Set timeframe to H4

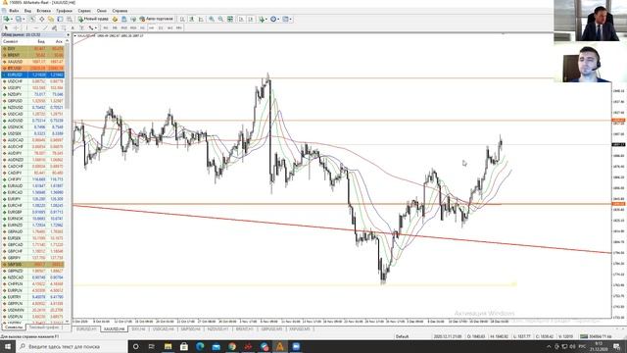coord(152,28)
